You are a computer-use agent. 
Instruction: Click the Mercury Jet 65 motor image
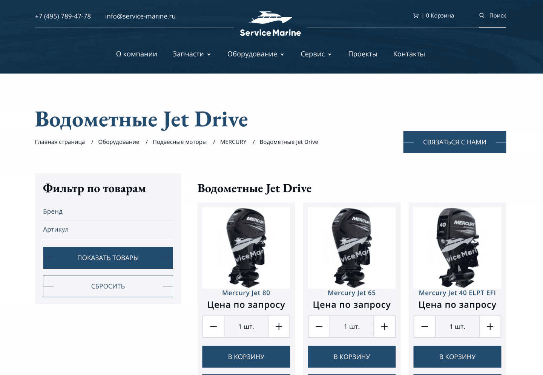click(351, 248)
